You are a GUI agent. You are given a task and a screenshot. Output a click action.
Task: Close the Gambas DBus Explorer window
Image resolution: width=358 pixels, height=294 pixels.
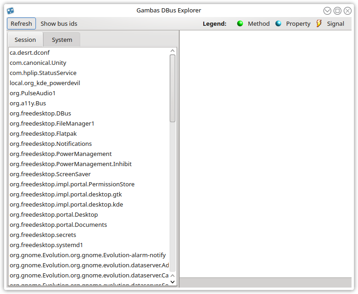pos(347,11)
